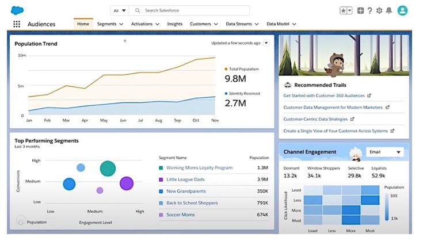Expand the Activations chevron menu

pos(158,24)
